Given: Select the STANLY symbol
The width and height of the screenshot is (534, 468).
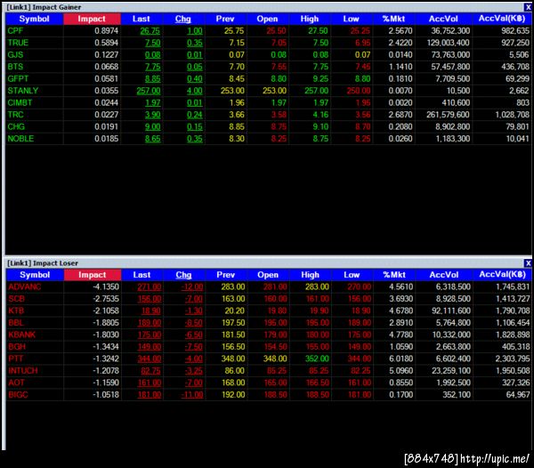Looking at the screenshot, I should [x=23, y=91].
